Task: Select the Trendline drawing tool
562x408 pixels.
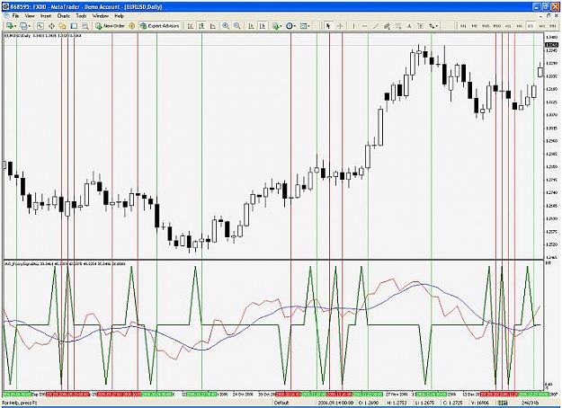Action: pyautogui.click(x=376, y=26)
